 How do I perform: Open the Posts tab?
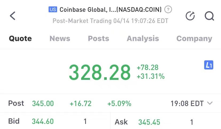point(98,38)
